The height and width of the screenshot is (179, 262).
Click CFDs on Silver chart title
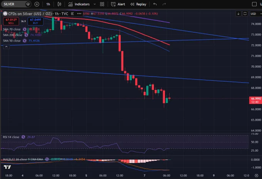(x=30, y=14)
